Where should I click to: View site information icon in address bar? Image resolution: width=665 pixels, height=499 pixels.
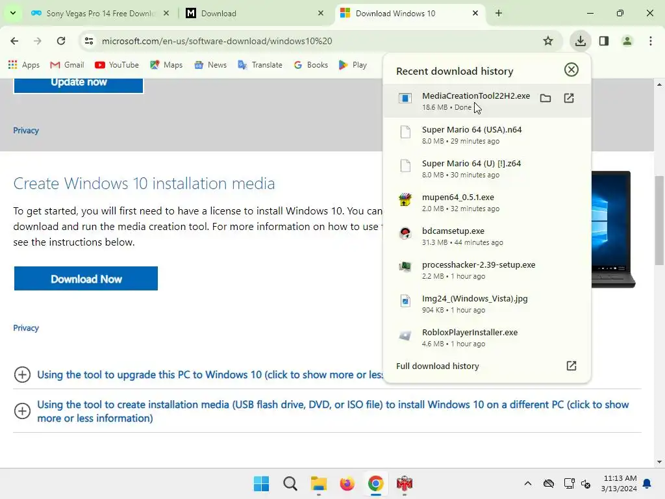[88, 41]
